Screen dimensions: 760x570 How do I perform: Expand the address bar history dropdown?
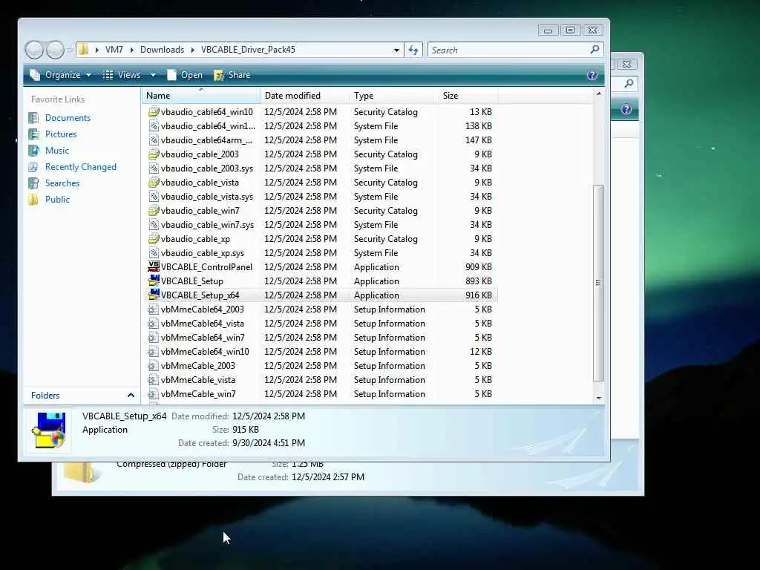(396, 50)
